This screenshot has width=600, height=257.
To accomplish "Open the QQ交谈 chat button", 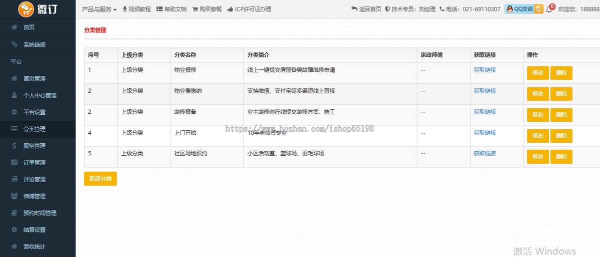I will [524, 9].
